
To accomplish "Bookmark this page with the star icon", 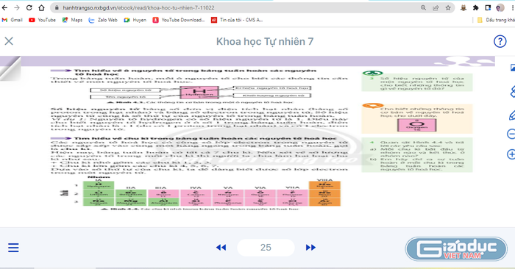I will click(x=448, y=7).
